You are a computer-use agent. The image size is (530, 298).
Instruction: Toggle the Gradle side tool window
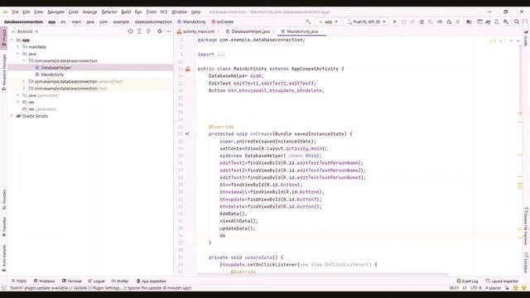point(526,38)
